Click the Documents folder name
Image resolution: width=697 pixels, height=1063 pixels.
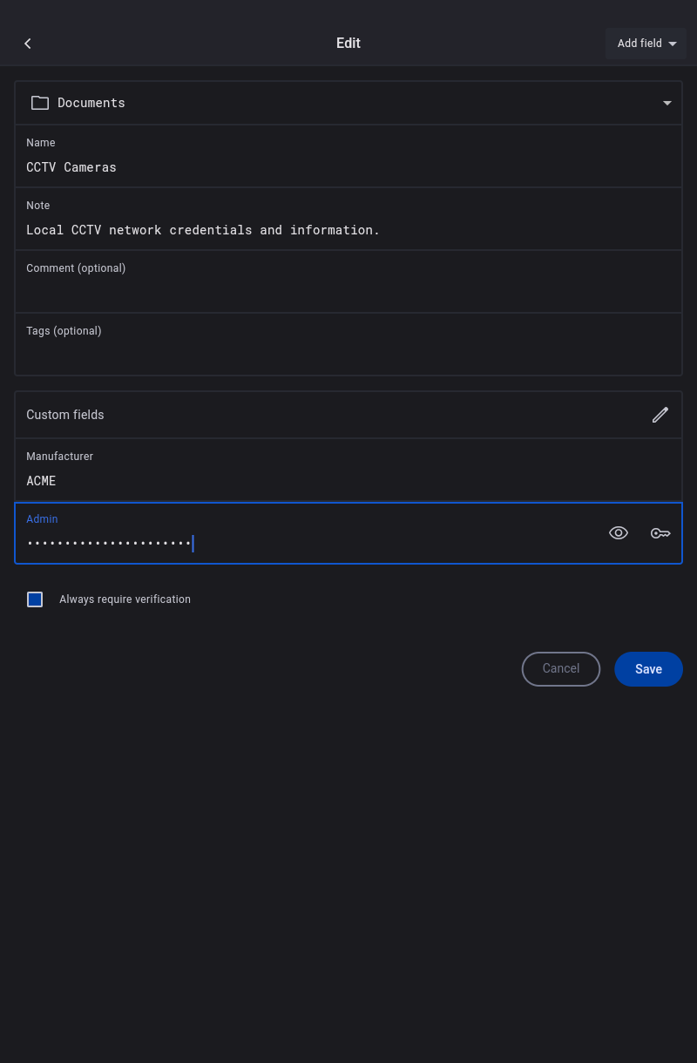coord(91,103)
